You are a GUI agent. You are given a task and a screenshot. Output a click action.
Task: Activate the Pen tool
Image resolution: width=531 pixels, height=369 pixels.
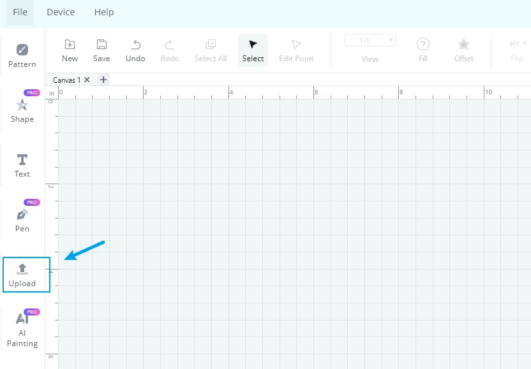point(22,220)
